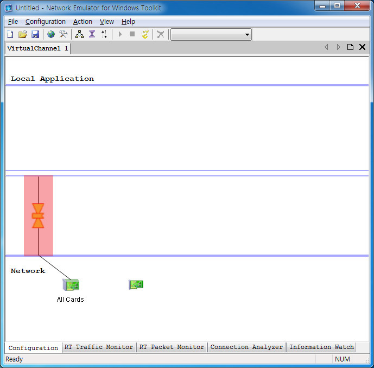Close the VirtualChannel tab with X
Viewport: 374px width, 368px height.
pyautogui.click(x=362, y=47)
